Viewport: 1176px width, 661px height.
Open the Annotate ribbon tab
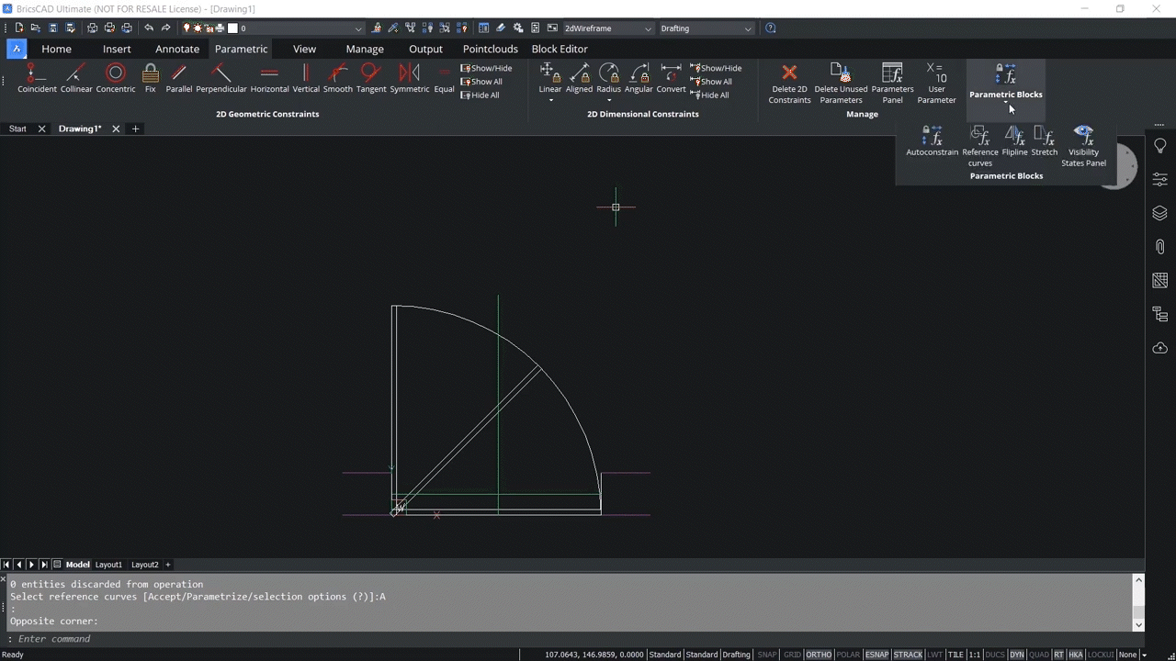click(177, 49)
